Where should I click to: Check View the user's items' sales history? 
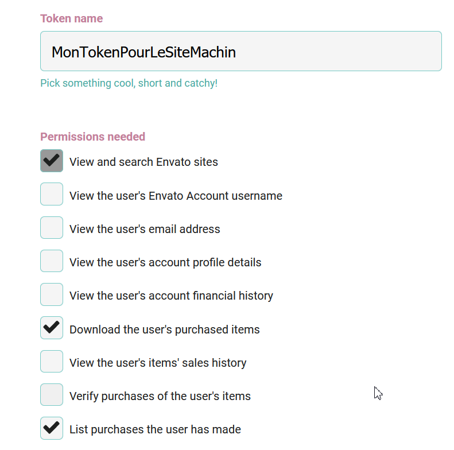(52, 362)
